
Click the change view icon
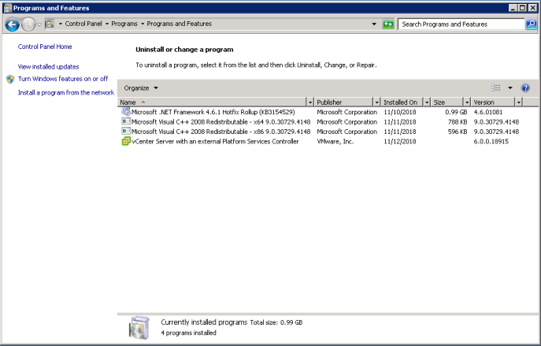click(x=496, y=88)
